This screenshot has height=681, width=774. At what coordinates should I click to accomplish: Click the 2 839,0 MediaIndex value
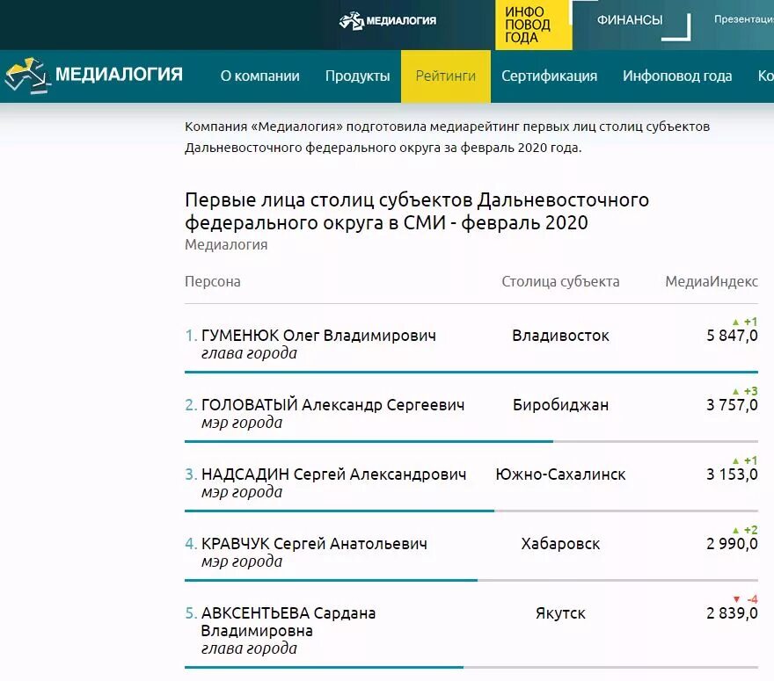(732, 613)
